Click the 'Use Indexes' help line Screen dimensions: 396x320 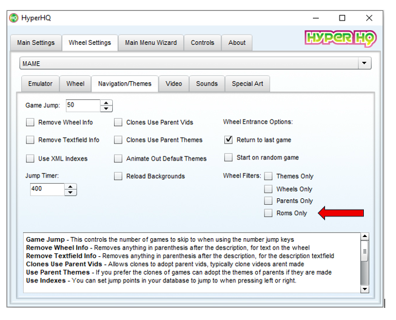point(161,281)
